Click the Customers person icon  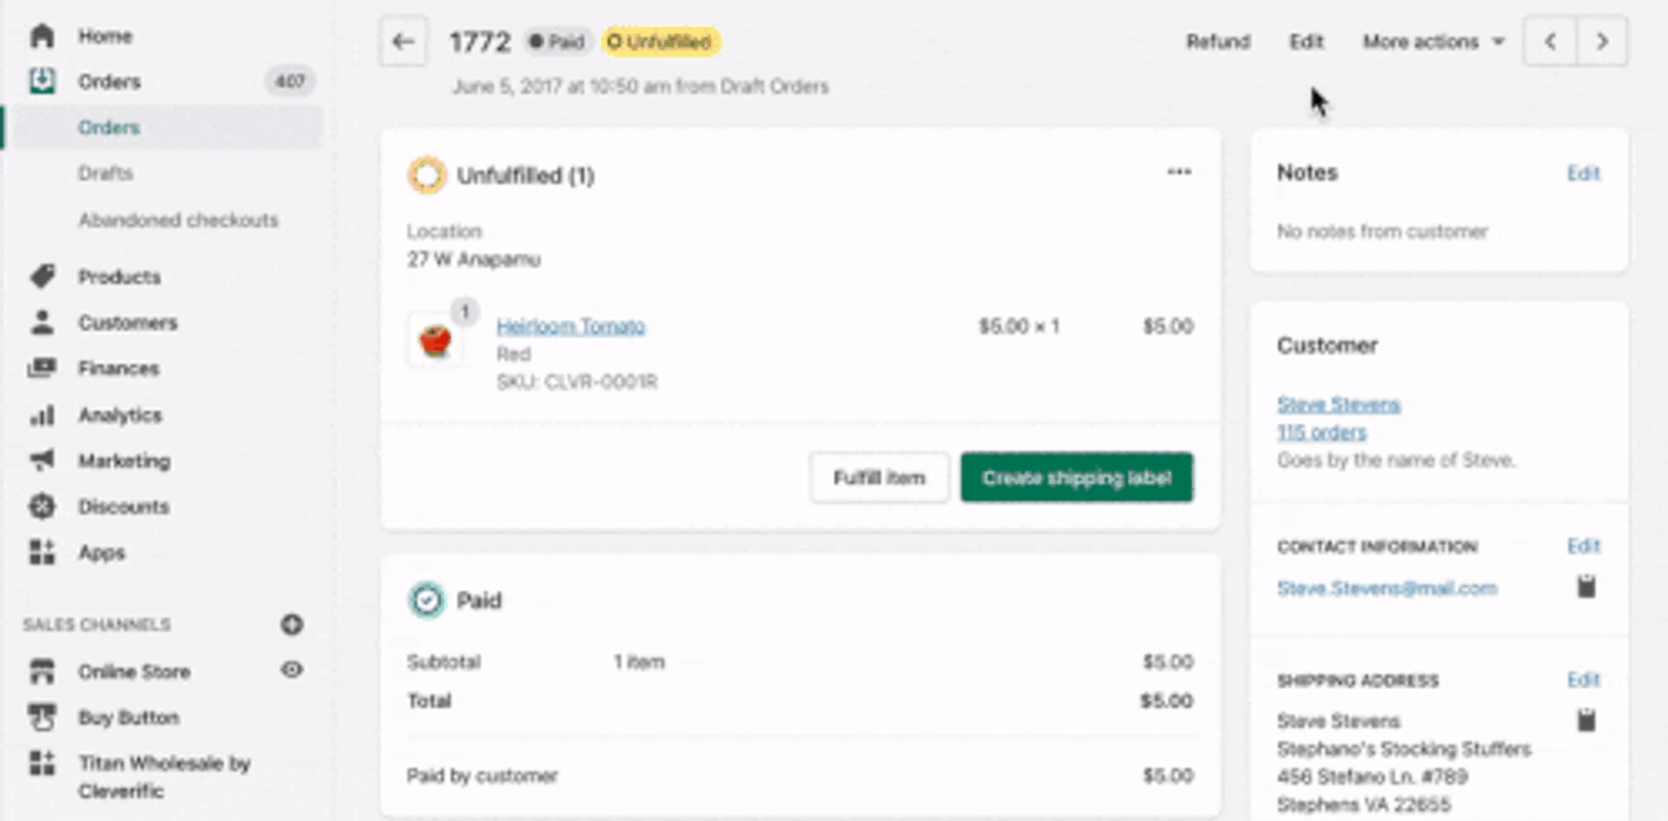click(41, 322)
